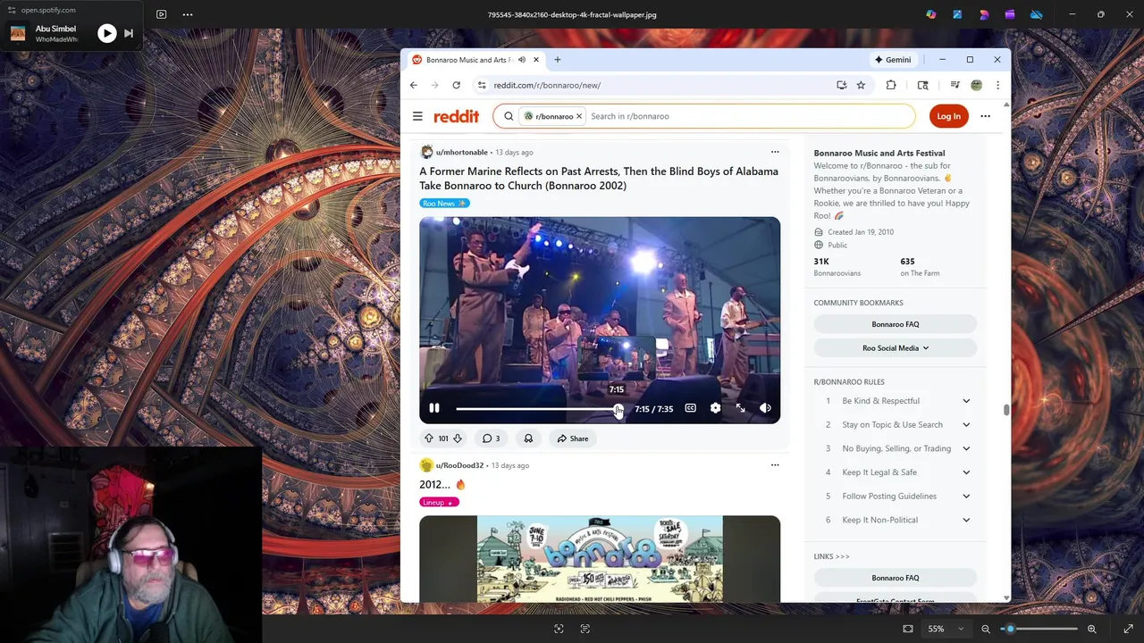Pause the Blind Boys of Alabama video

click(x=433, y=408)
